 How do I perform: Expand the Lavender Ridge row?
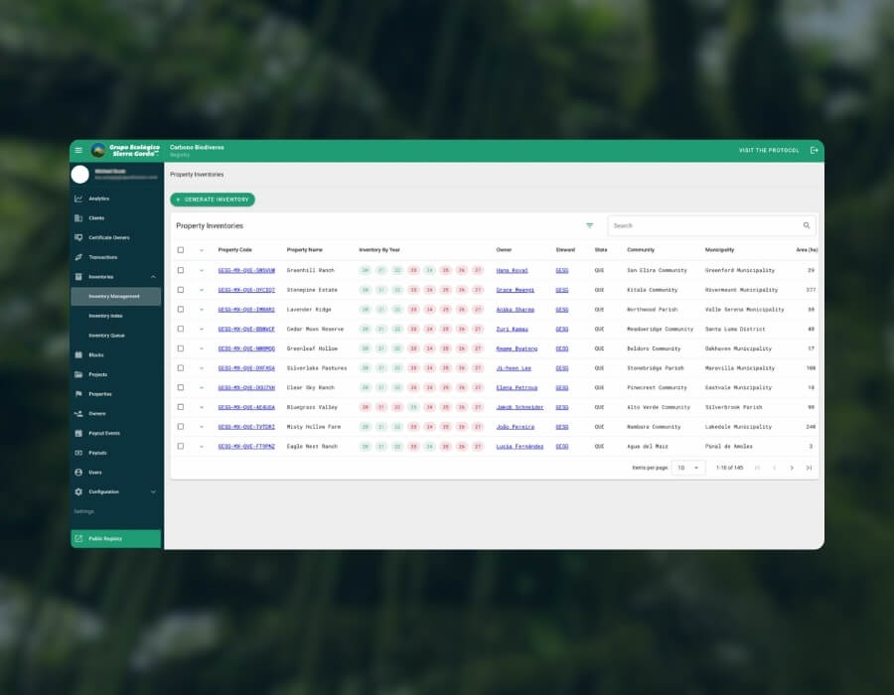pos(202,310)
